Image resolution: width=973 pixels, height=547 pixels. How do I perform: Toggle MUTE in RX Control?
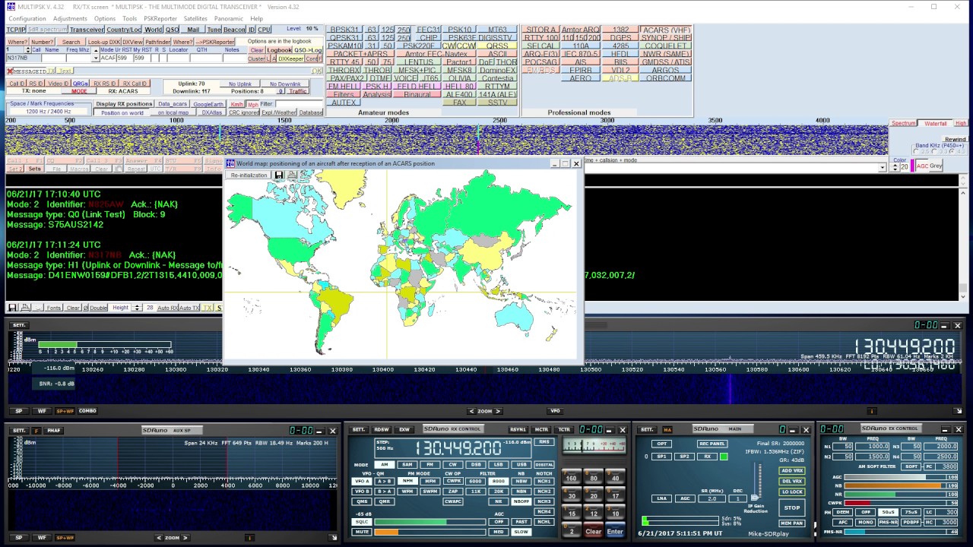362,532
